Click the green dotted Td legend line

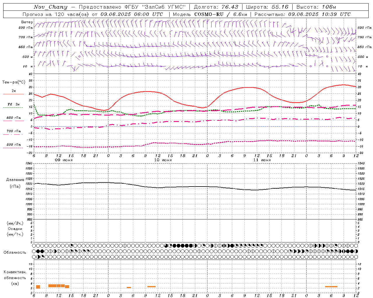click(x=13, y=108)
